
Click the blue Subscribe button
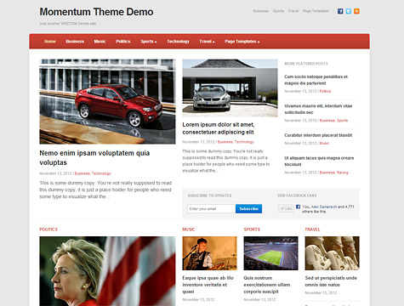[248, 209]
